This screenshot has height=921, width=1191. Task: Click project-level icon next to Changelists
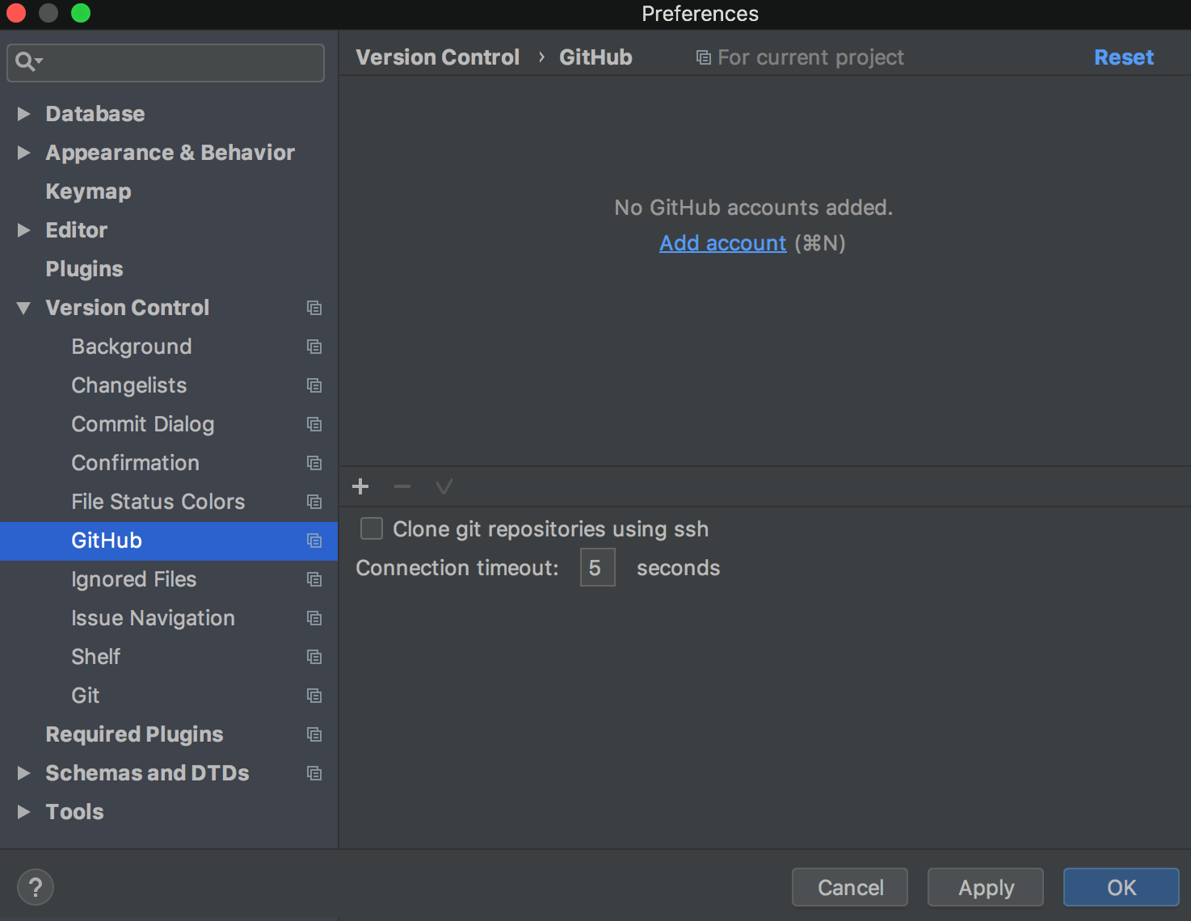pyautogui.click(x=314, y=385)
